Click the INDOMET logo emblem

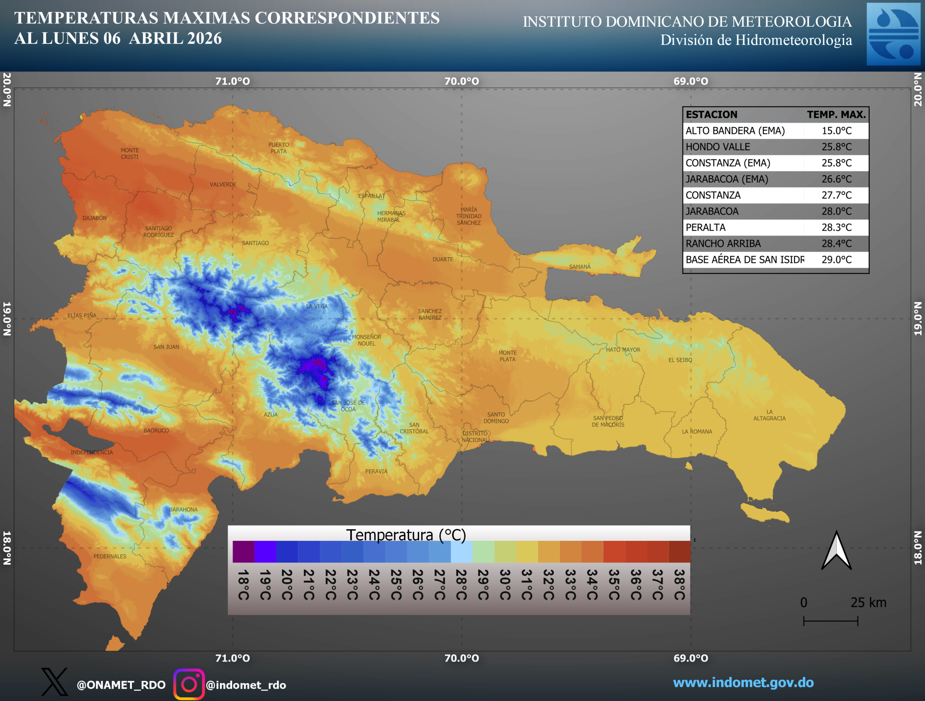tap(893, 34)
